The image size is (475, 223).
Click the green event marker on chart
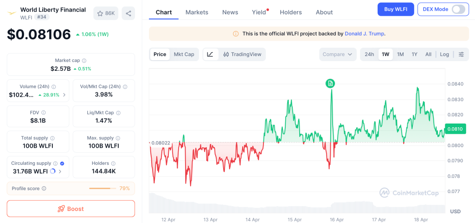pyautogui.click(x=330, y=83)
